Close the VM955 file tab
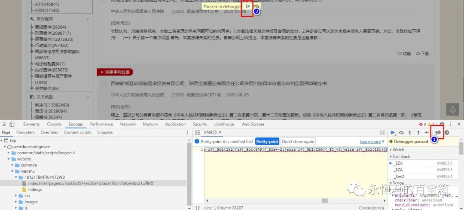The image size is (464, 210). (220, 133)
